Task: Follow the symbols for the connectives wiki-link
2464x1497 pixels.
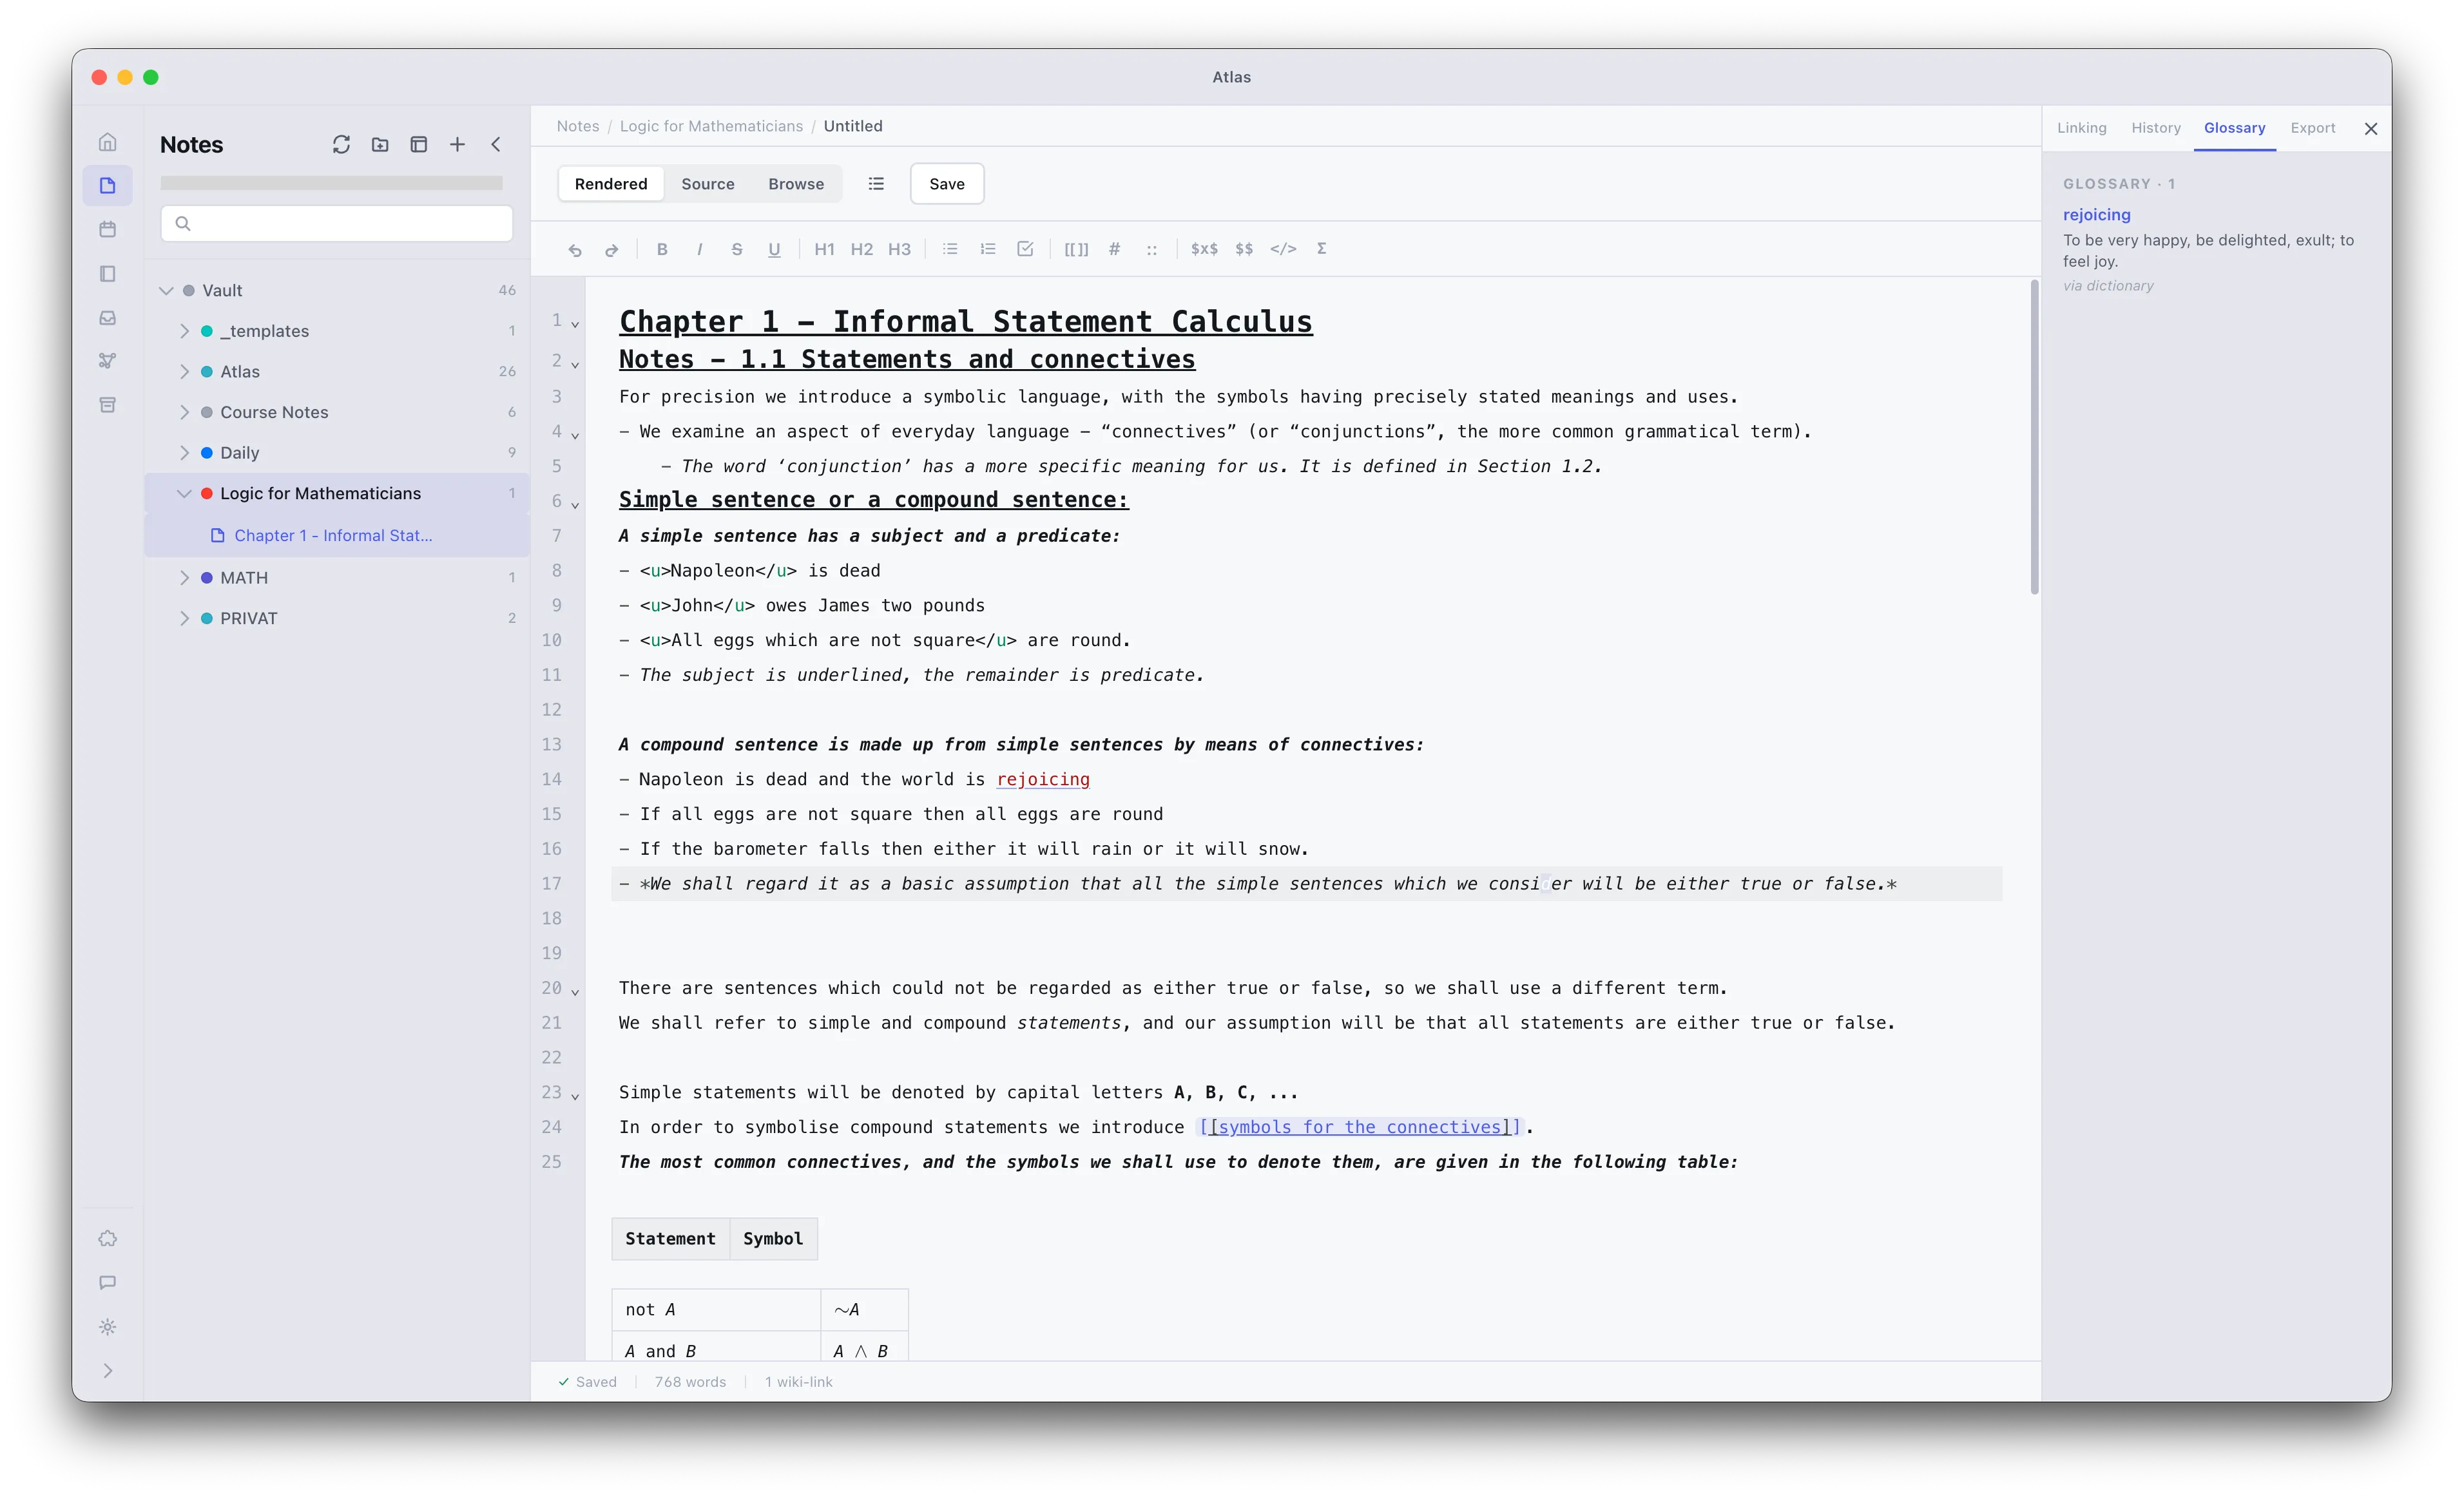Action: (x=1360, y=1127)
